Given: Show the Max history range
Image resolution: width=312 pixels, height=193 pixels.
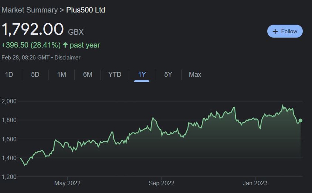Looking at the screenshot, I should coord(195,74).
